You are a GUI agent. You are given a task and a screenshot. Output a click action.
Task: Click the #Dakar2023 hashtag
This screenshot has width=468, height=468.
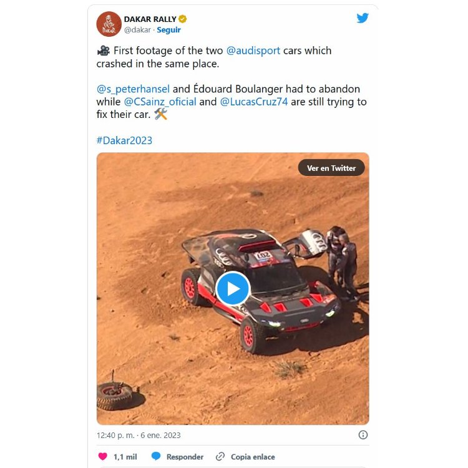124,140
